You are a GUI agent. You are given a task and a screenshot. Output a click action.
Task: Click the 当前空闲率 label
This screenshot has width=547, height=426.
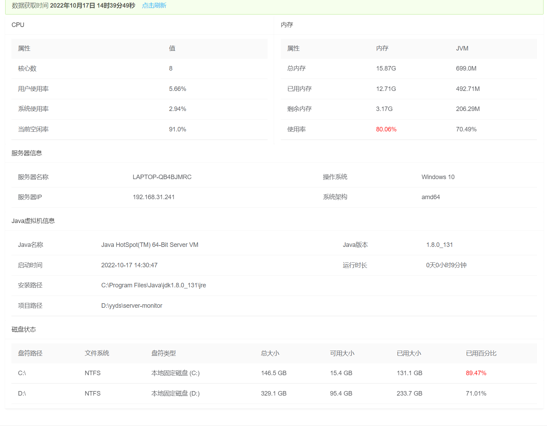tap(33, 129)
